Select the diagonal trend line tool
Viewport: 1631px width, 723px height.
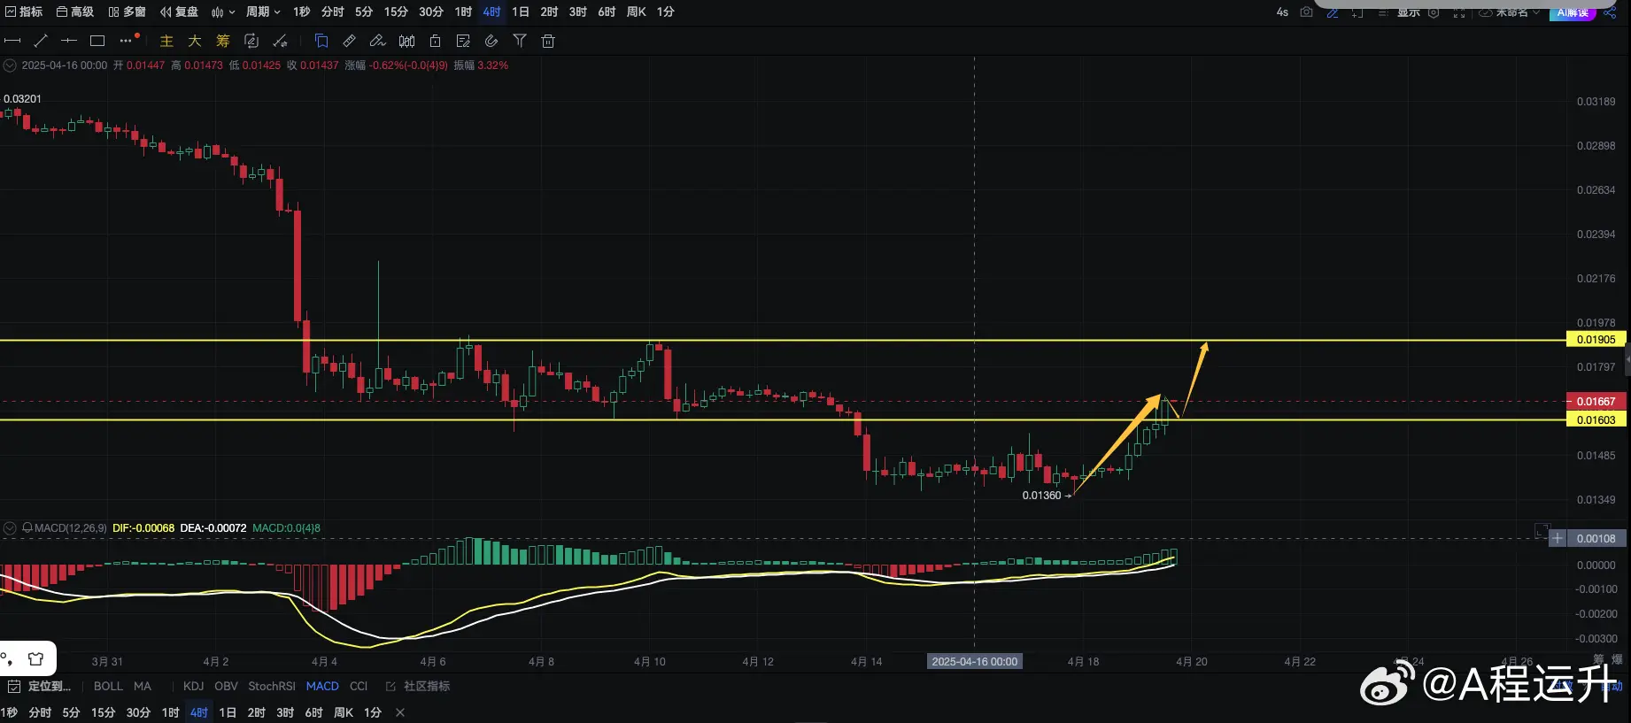tap(41, 41)
